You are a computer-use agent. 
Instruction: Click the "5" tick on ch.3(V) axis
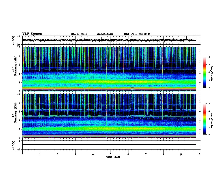click(x=20, y=141)
